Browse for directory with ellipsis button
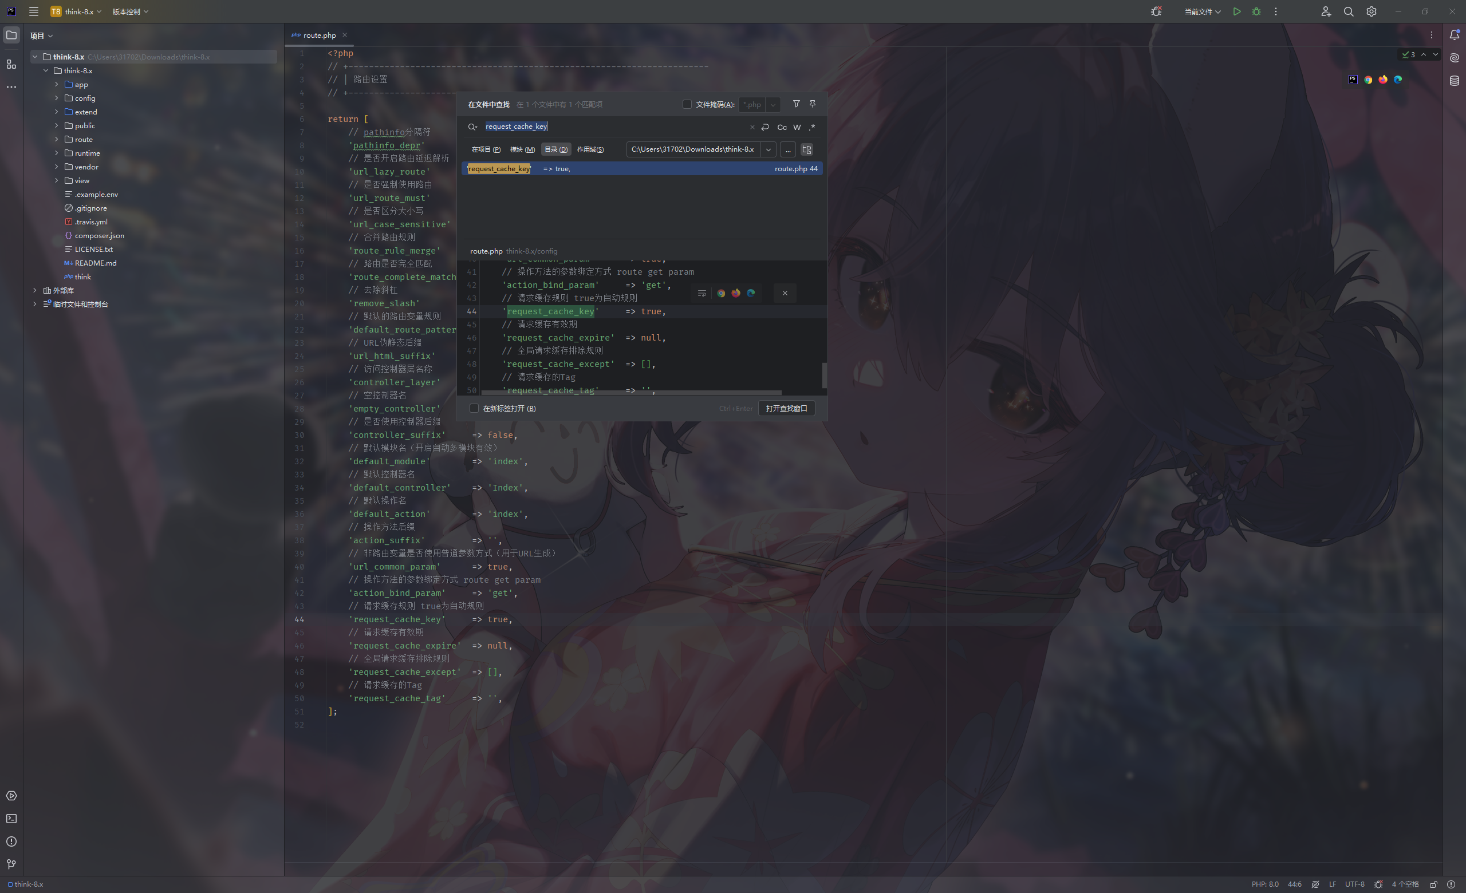Image resolution: width=1466 pixels, height=893 pixels. tap(788, 149)
